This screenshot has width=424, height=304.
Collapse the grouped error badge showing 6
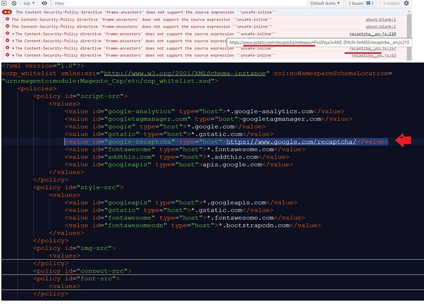pyautogui.click(x=7, y=12)
